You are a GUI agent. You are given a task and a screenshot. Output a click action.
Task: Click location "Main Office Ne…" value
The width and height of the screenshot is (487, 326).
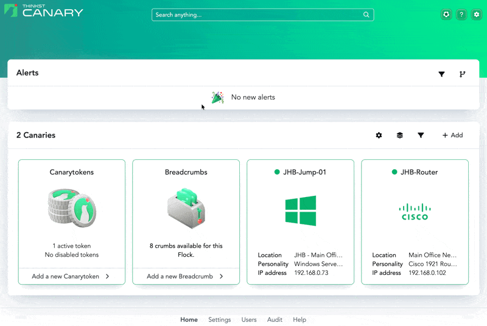[x=433, y=255]
